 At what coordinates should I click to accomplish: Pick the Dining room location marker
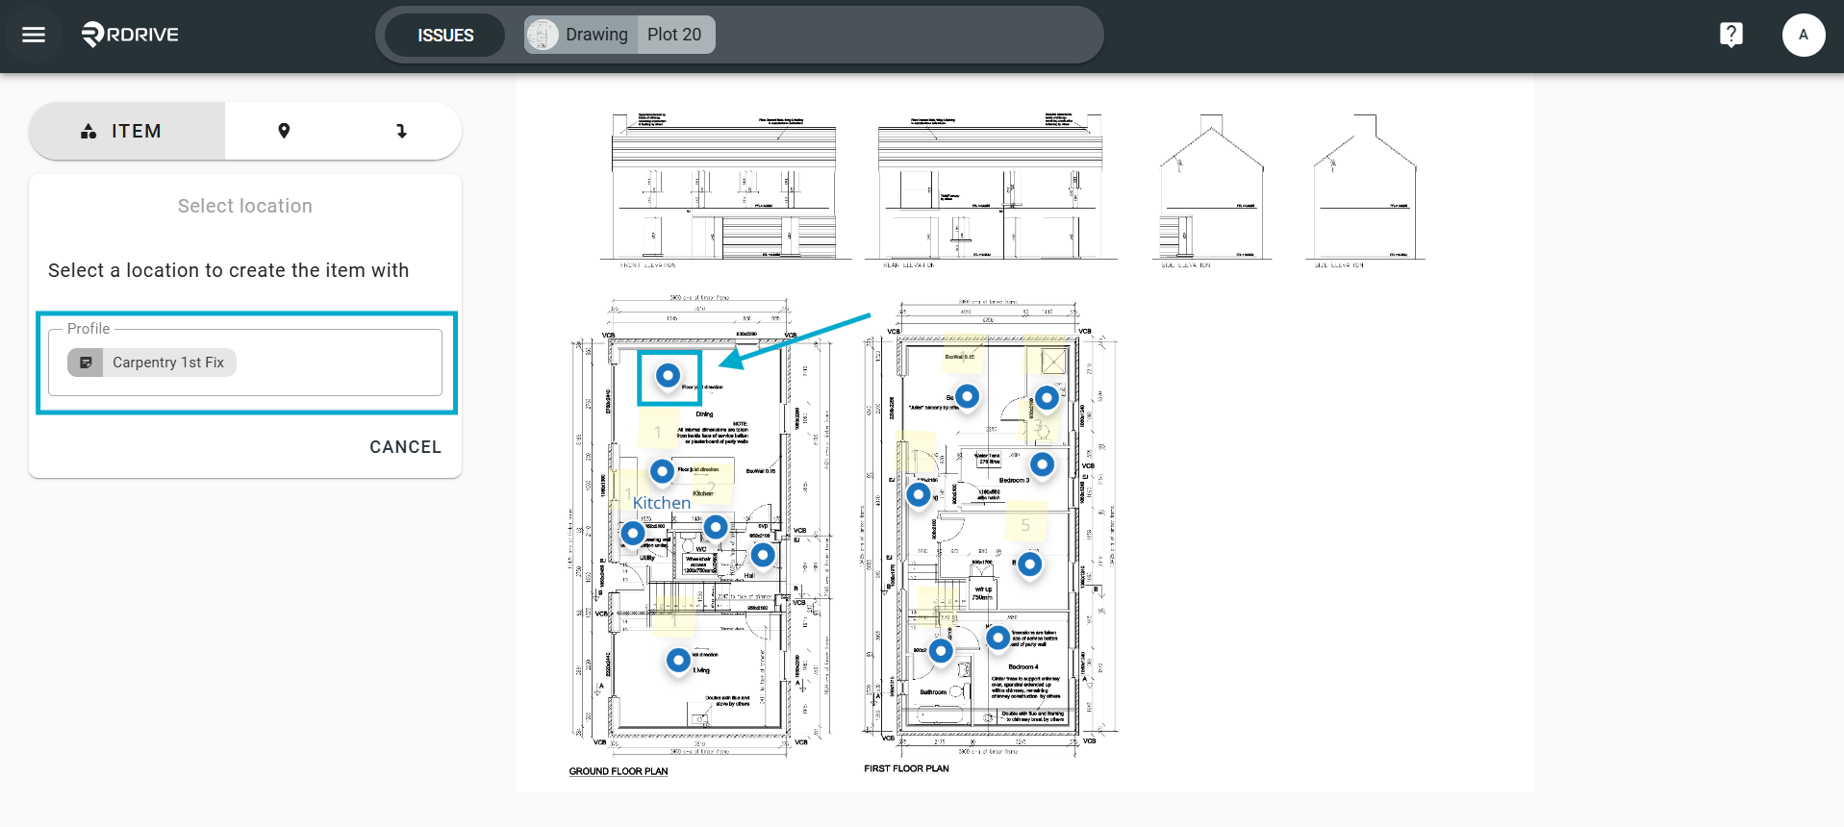668,375
